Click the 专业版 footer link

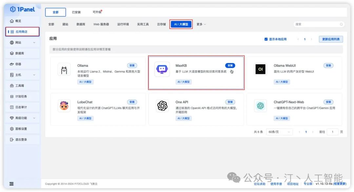coord(308,184)
